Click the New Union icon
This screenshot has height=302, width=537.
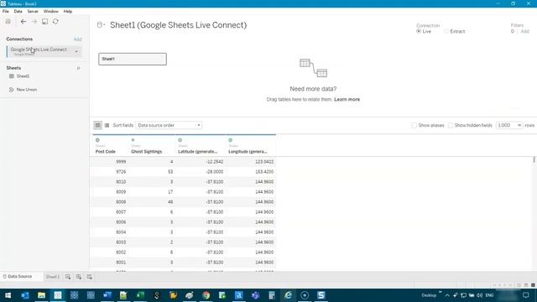click(12, 90)
